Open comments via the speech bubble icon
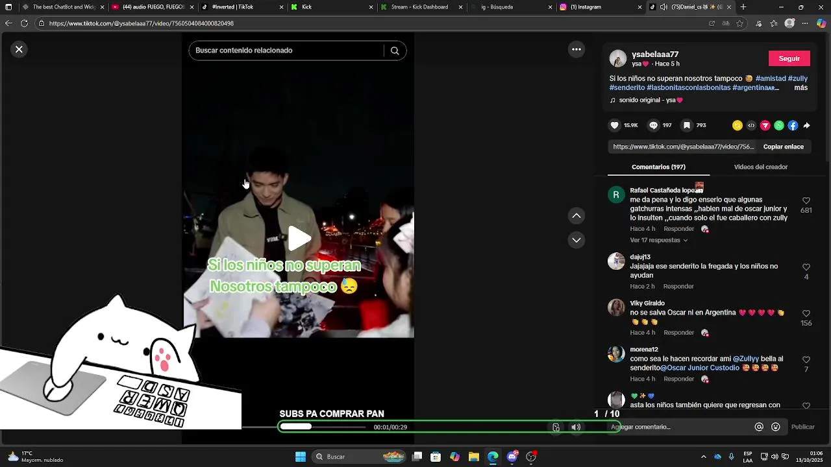This screenshot has width=831, height=467. tap(653, 125)
